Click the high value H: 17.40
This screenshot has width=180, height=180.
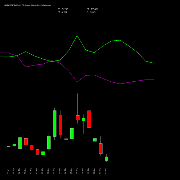pos(92,9)
